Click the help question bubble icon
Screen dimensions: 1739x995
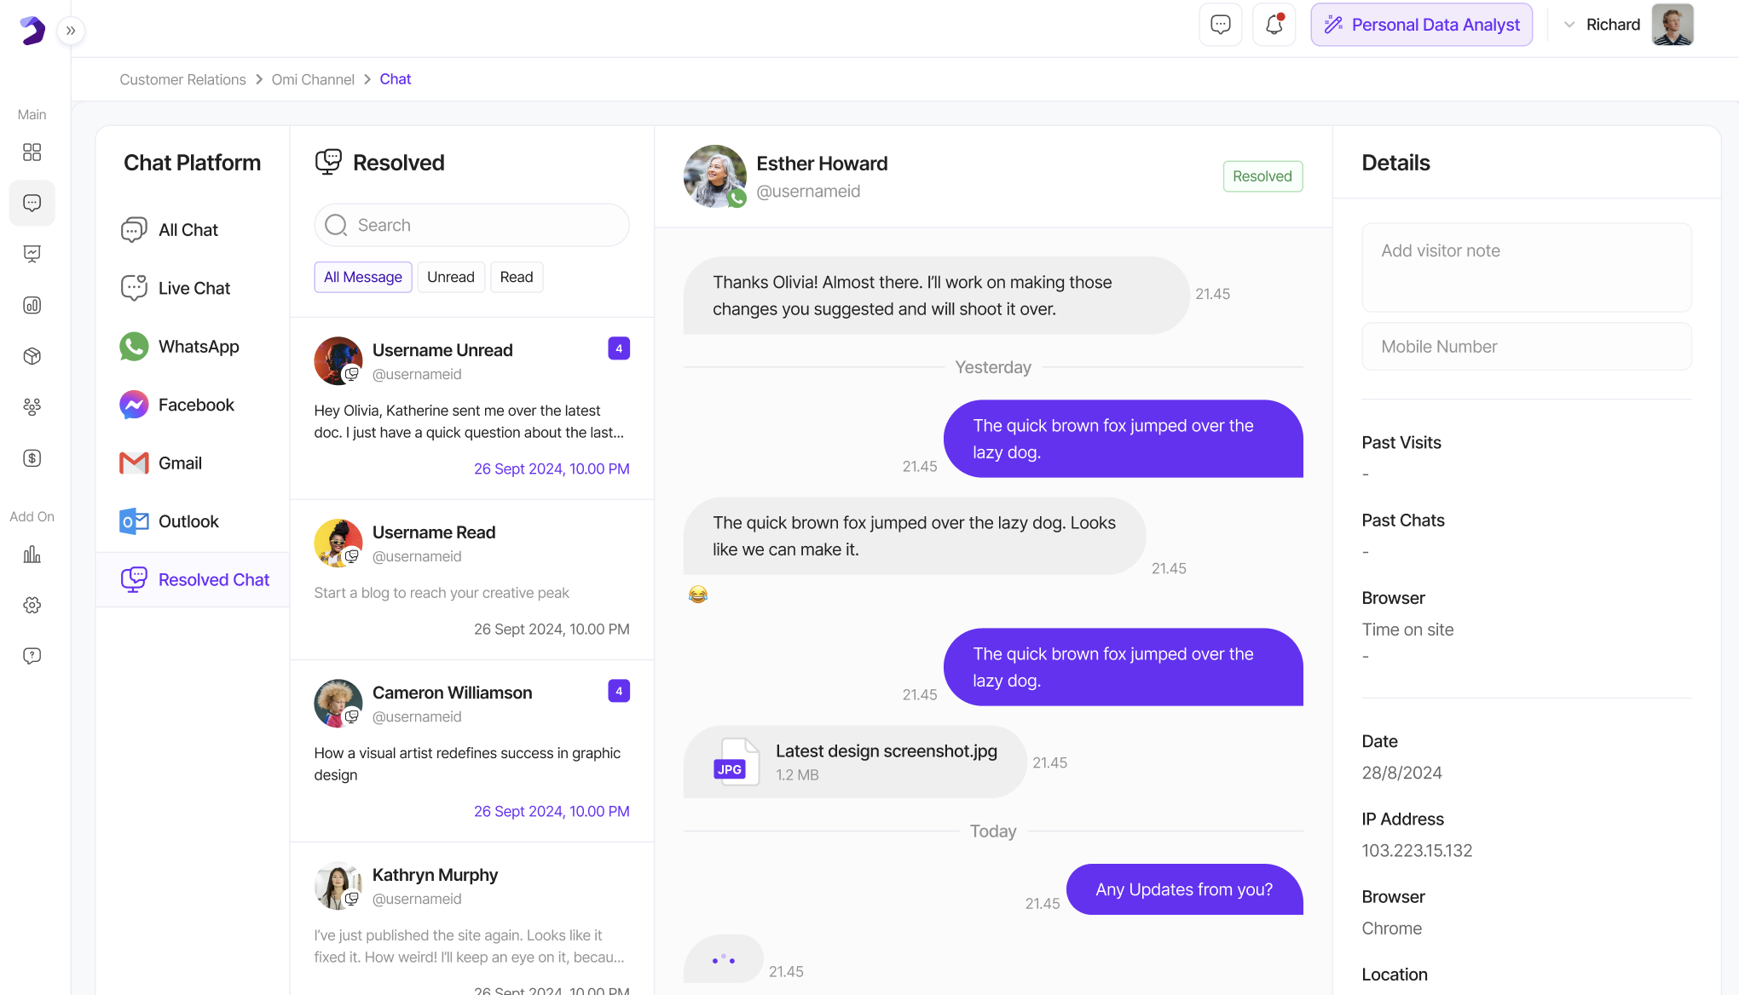pos(32,656)
